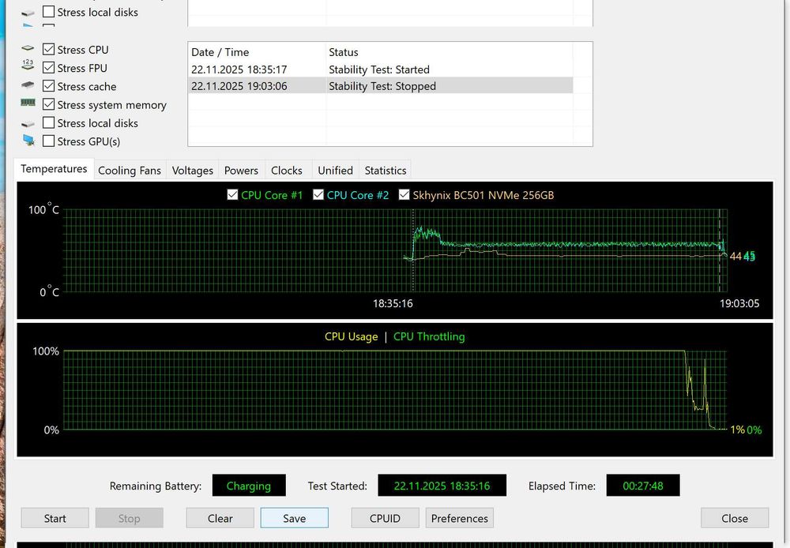Uncheck Skhynix BC501 NVMe 256GB in the graph legend
Image resolution: width=790 pixels, height=548 pixels.
pyautogui.click(x=404, y=195)
